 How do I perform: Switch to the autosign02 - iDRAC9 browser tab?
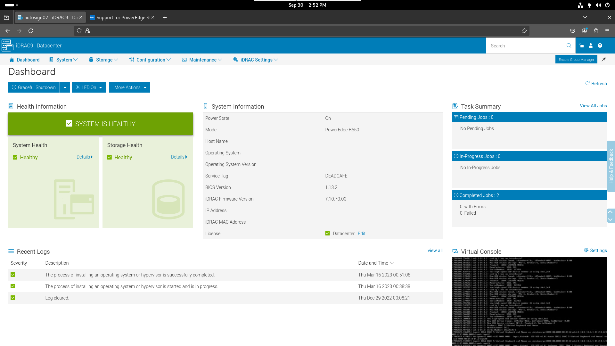50,17
